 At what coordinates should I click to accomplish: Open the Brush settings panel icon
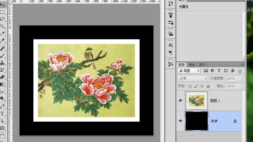pos(171,23)
